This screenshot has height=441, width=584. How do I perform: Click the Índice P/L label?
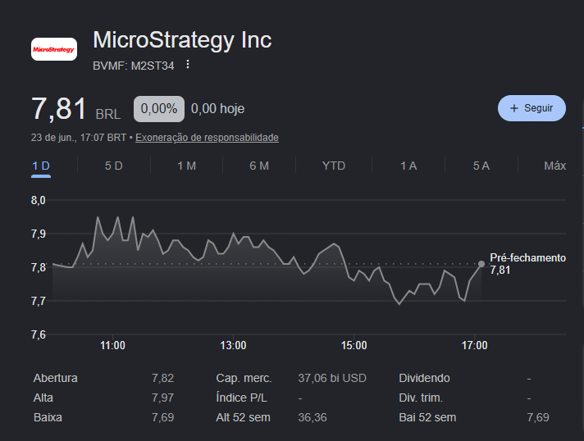(242, 398)
